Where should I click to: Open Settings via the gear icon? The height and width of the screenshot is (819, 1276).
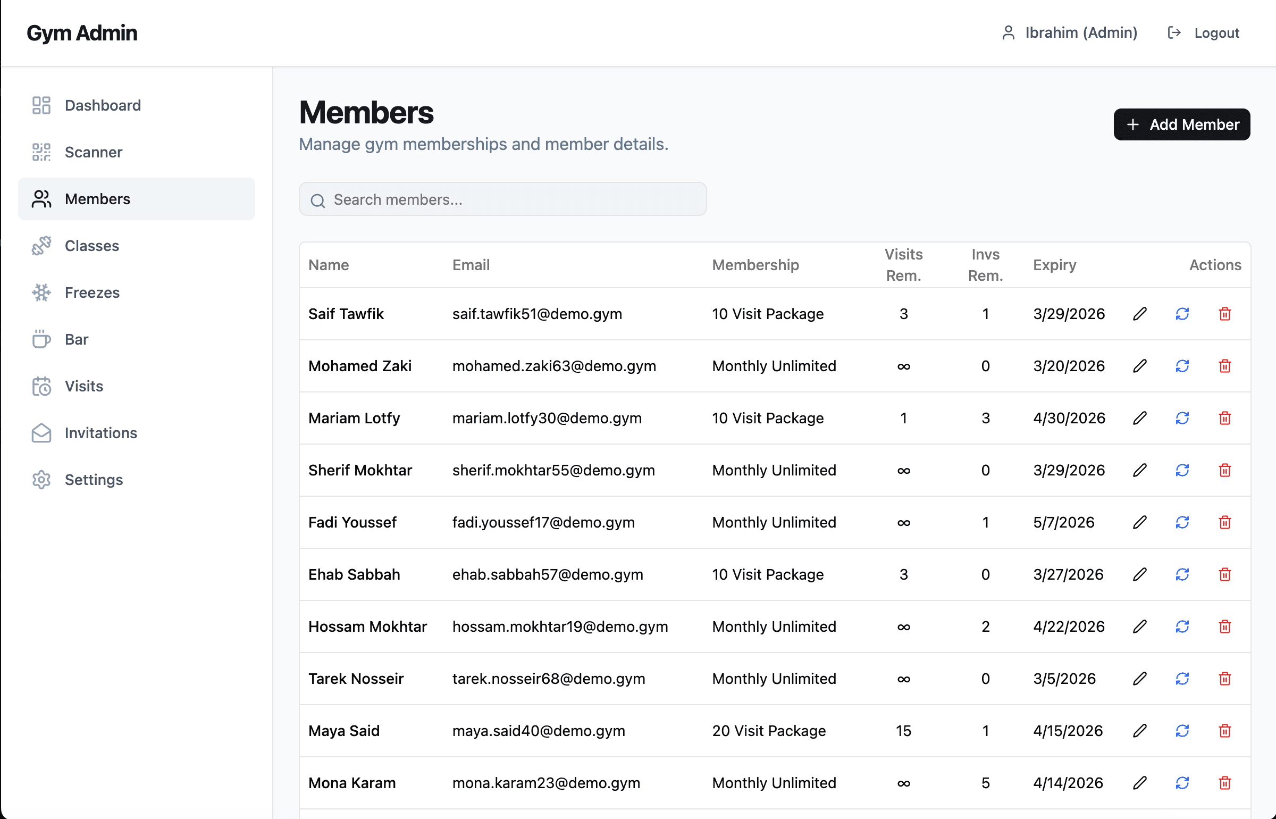[41, 479]
